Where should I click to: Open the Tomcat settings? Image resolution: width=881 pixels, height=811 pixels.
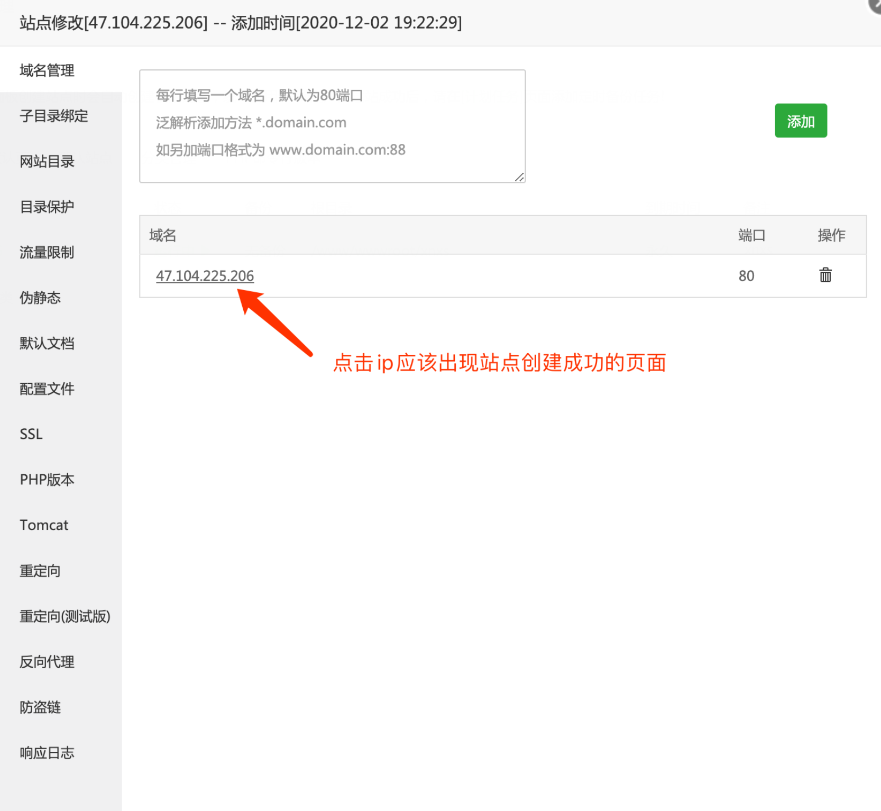(x=44, y=525)
